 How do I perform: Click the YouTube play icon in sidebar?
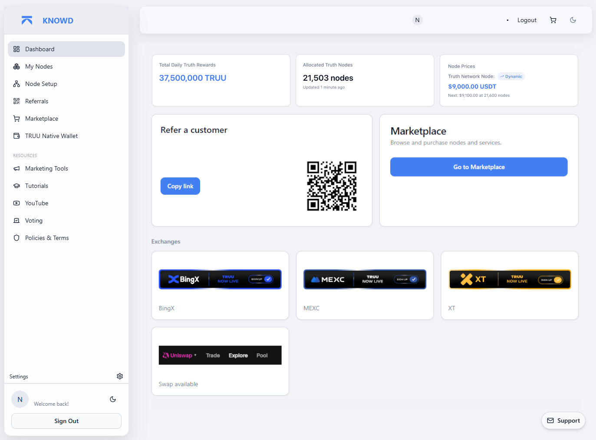tap(16, 203)
